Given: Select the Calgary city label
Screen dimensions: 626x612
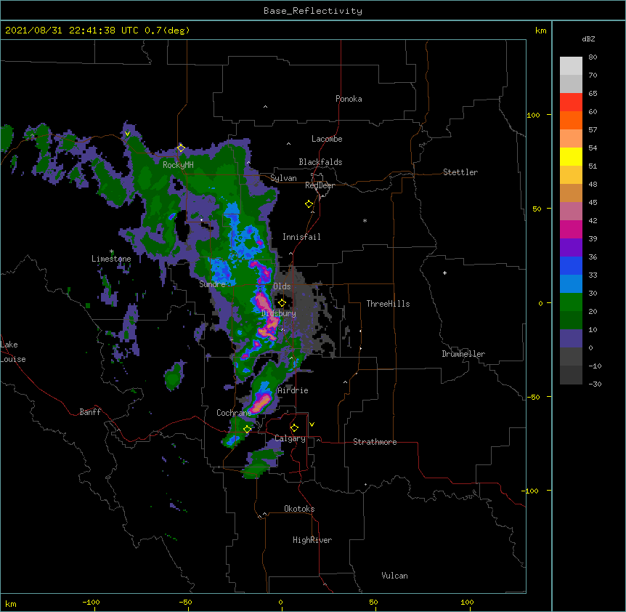Looking at the screenshot, I should click(x=290, y=438).
